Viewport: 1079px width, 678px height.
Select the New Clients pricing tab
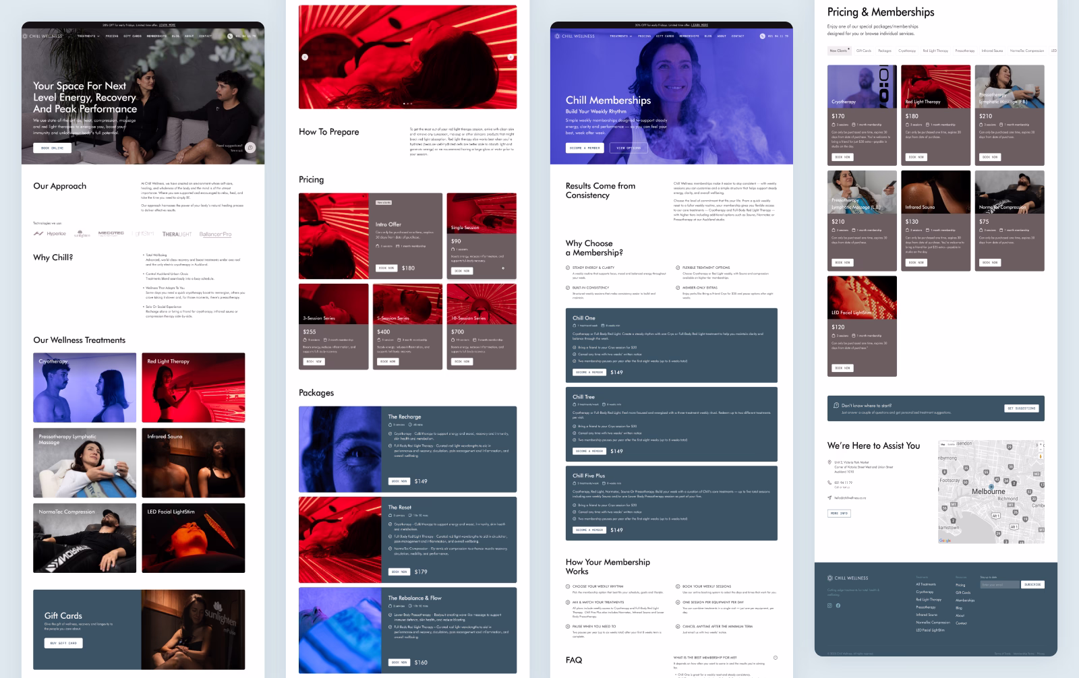[x=840, y=51]
